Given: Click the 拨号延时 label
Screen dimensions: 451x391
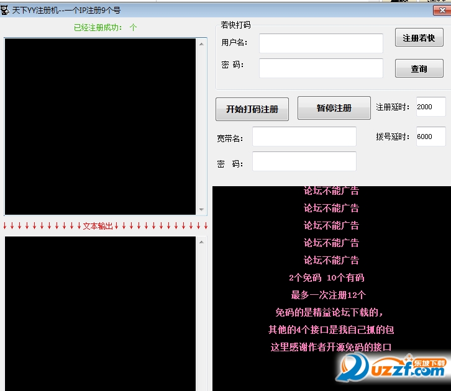Looking at the screenshot, I should point(393,137).
